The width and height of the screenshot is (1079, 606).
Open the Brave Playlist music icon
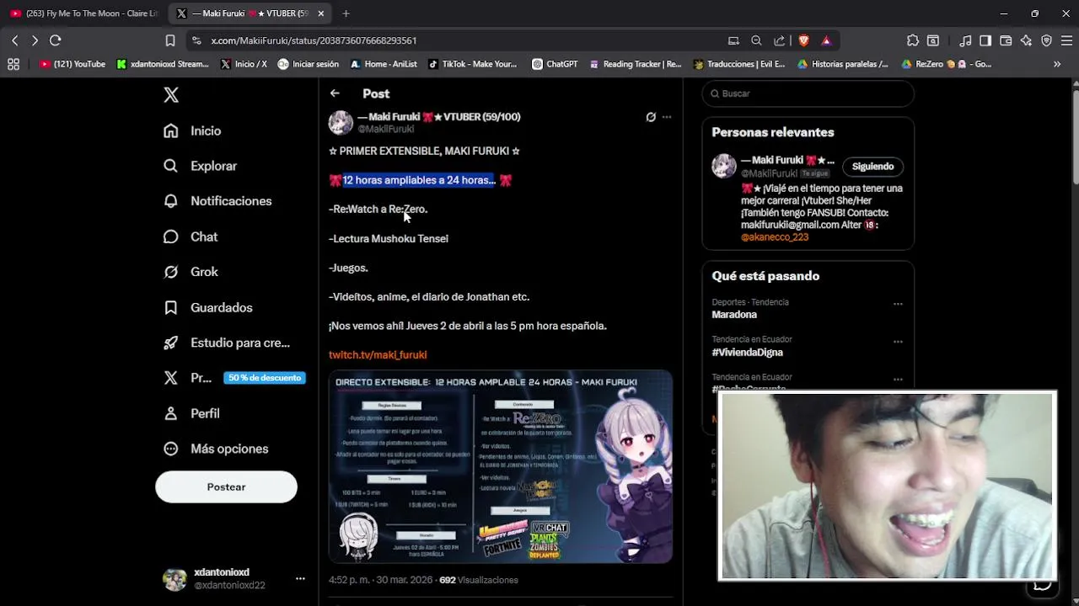click(x=965, y=40)
